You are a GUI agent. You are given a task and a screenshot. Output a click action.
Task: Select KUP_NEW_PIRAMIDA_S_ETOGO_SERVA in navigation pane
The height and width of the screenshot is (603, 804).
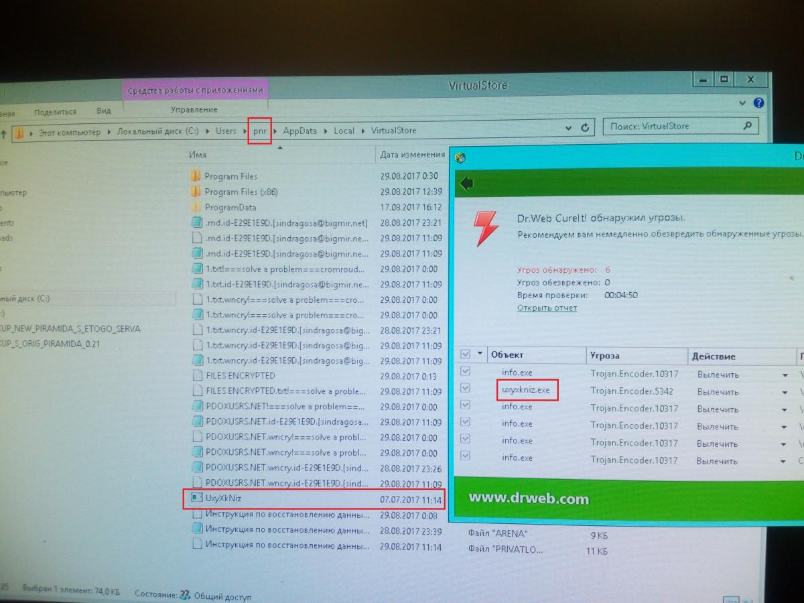tap(70, 329)
